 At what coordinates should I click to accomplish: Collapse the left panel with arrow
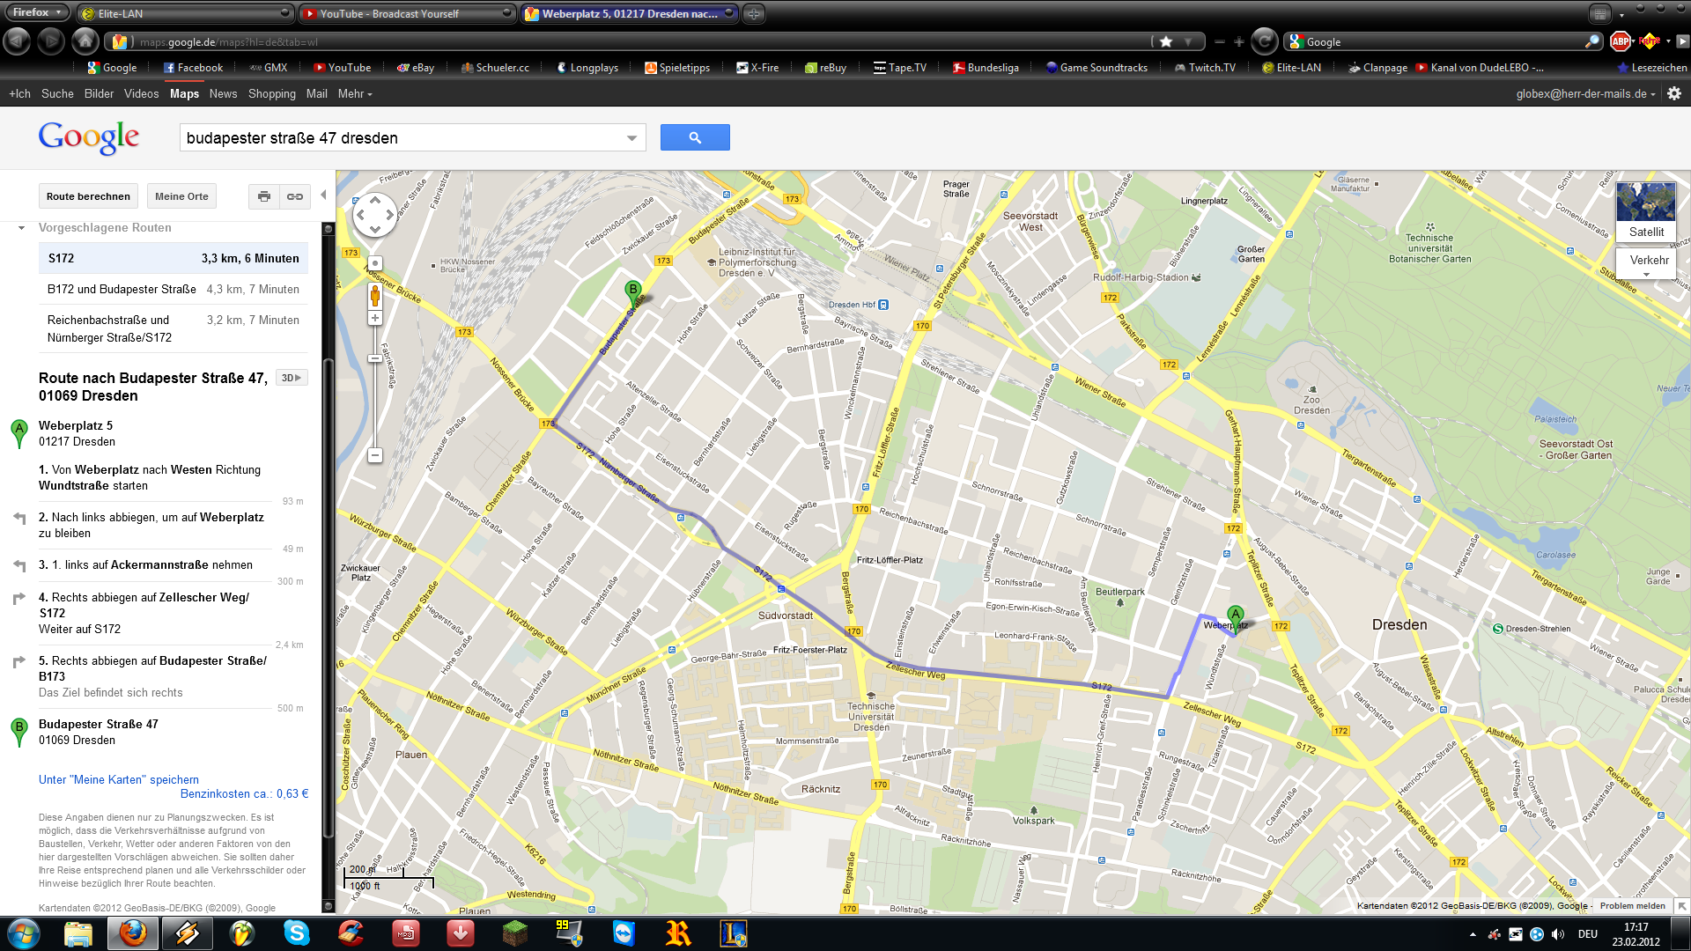coord(323,195)
